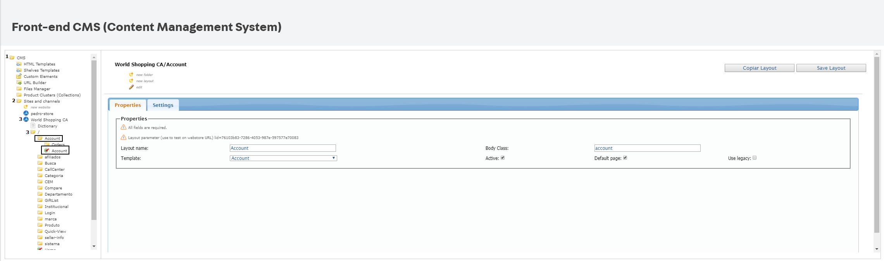The height and width of the screenshot is (261, 884).
Task: Select Institucional in the tree
Action: [57, 206]
